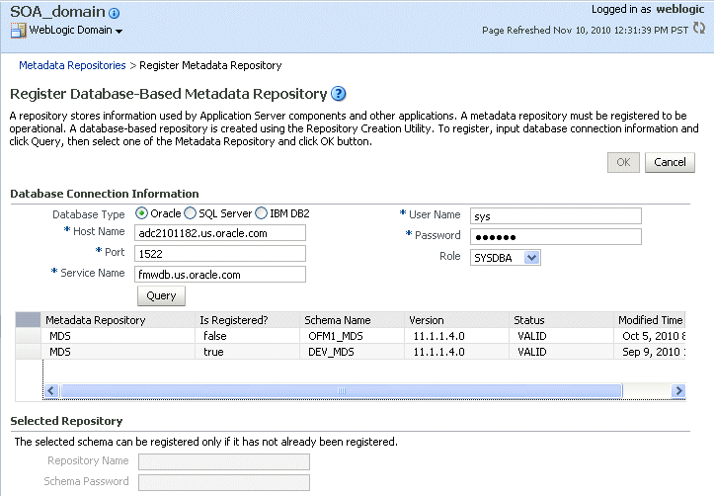714x496 pixels.
Task: Select the Oracle database type
Action: coord(141,213)
